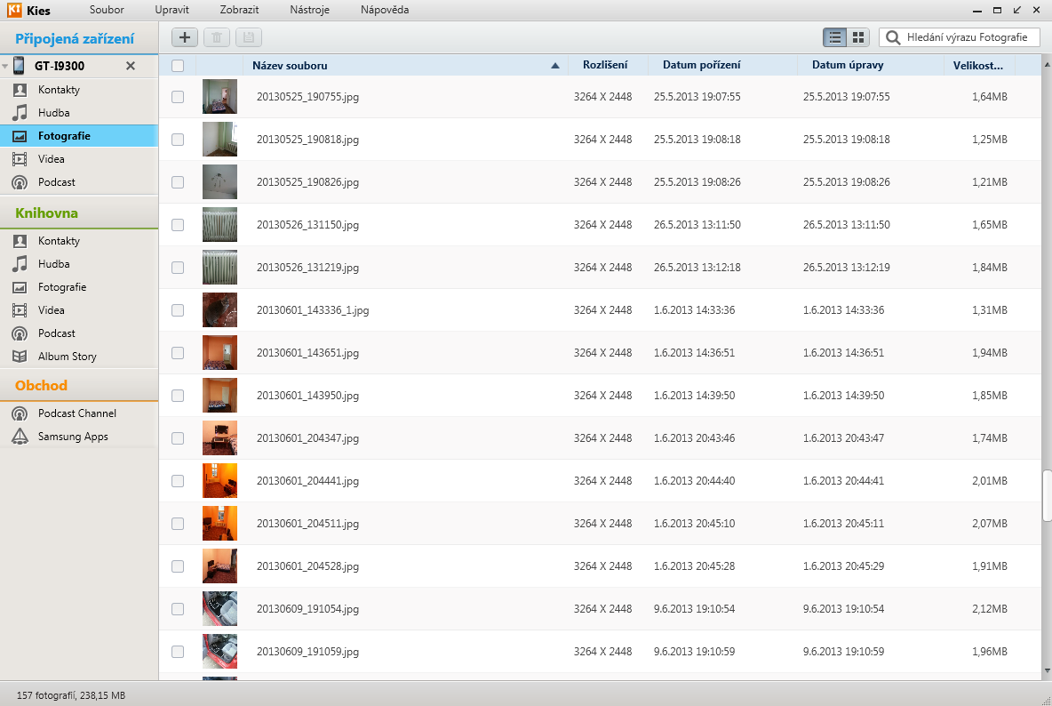Select checkbox for 20130601_204441.jpg
This screenshot has height=706, width=1052.
point(178,481)
